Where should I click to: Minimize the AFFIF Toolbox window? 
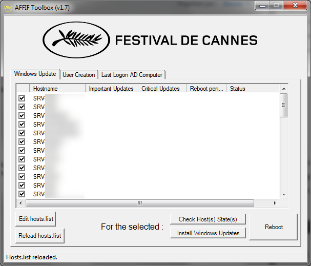tap(262, 6)
